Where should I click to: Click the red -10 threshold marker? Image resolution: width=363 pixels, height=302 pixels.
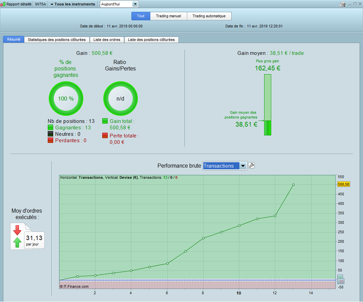coord(341,281)
